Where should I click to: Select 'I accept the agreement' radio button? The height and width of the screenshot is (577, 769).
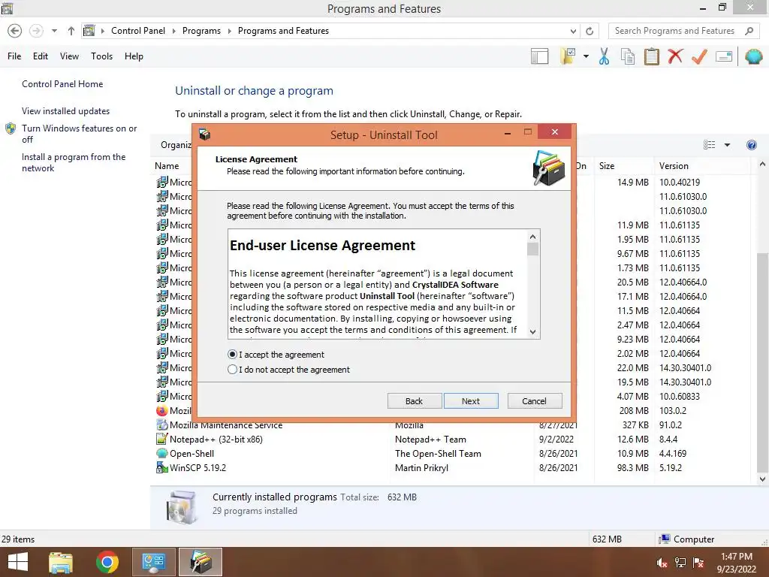tap(233, 355)
